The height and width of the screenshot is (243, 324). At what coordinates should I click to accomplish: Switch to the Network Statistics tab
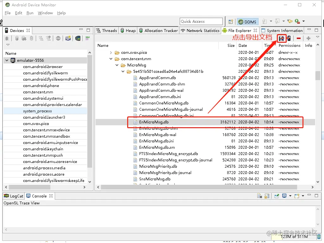[200, 31]
